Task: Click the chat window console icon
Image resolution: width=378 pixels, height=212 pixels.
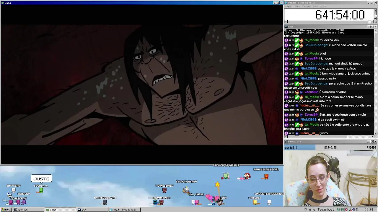Action: (x=286, y=27)
